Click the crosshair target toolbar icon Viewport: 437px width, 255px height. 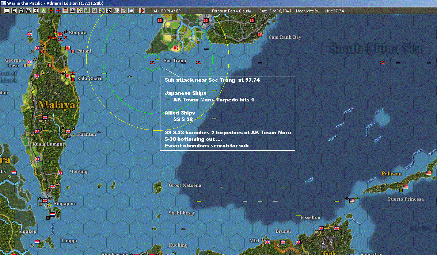109,11
